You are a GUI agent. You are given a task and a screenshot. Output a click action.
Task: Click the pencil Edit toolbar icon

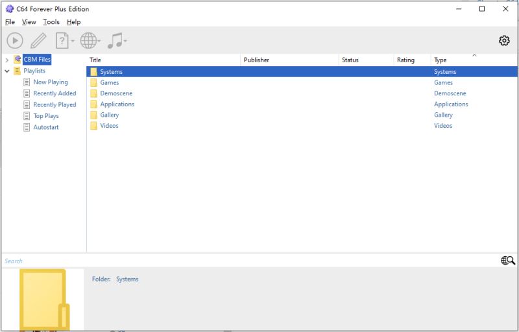coord(38,41)
